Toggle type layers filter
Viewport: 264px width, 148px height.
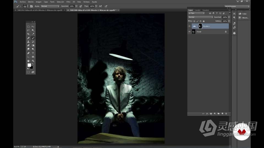217,13
